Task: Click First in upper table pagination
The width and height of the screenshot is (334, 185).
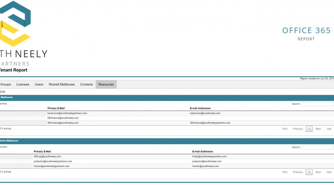Action: (285, 129)
